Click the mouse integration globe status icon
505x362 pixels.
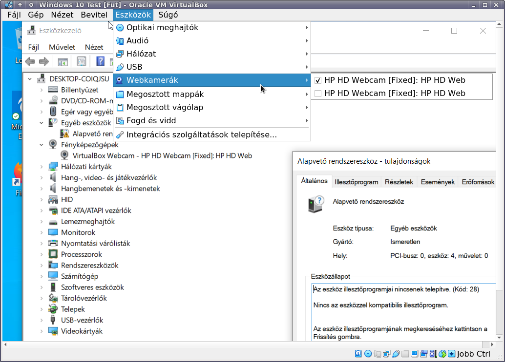442,354
